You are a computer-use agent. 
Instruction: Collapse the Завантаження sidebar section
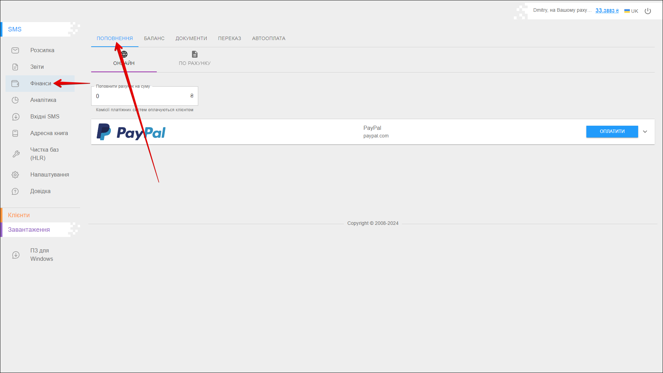coord(29,230)
